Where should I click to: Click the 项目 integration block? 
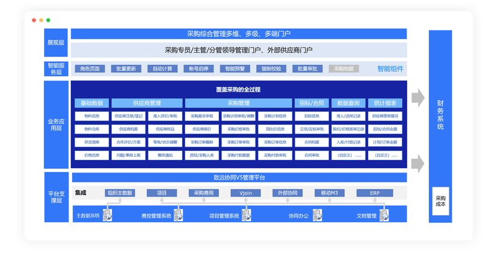pos(162,193)
